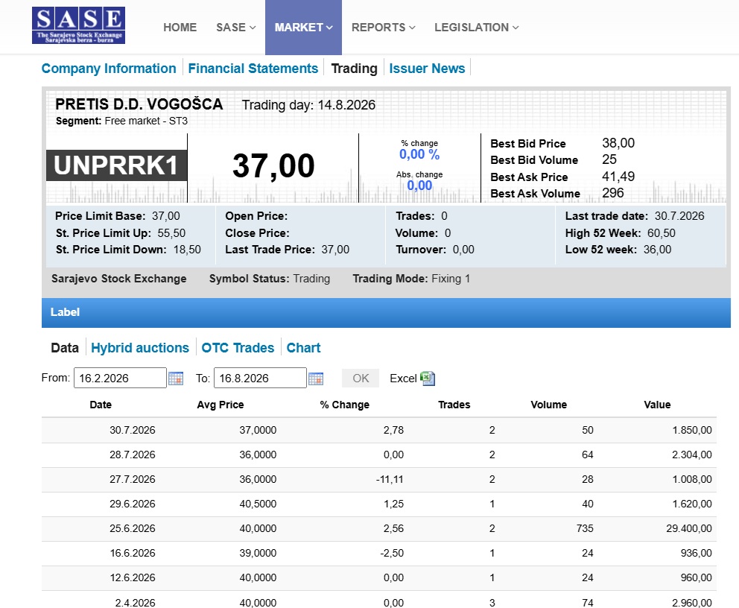Screen dimensions: 739x608
Task: Select the Data sub-tab
Action: pyautogui.click(x=65, y=348)
